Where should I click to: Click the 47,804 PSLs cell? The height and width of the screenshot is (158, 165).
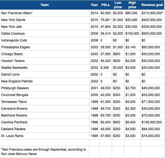point(105,27)
